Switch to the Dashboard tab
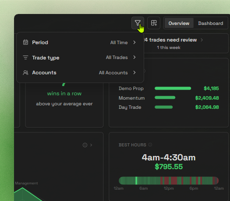230x201 pixels. 210,23
